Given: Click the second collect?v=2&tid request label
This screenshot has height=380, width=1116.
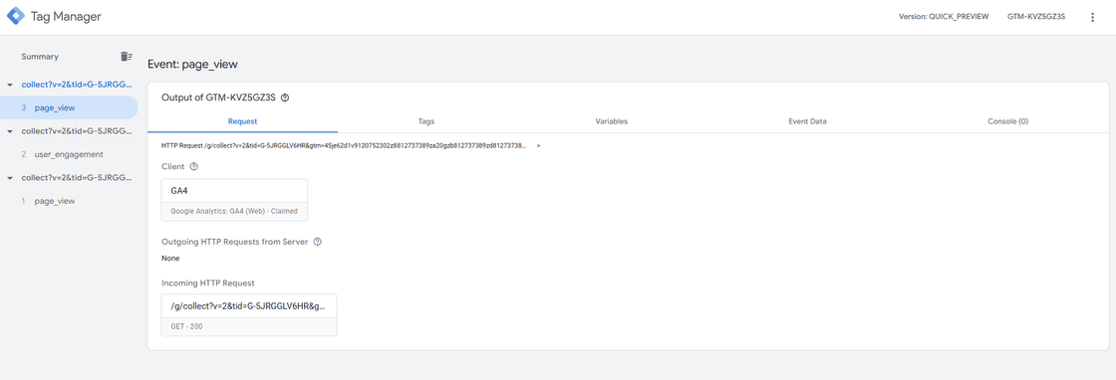Looking at the screenshot, I should 77,131.
